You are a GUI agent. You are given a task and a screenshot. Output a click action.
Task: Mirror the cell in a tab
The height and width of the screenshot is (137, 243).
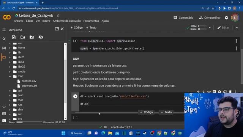point(225,92)
